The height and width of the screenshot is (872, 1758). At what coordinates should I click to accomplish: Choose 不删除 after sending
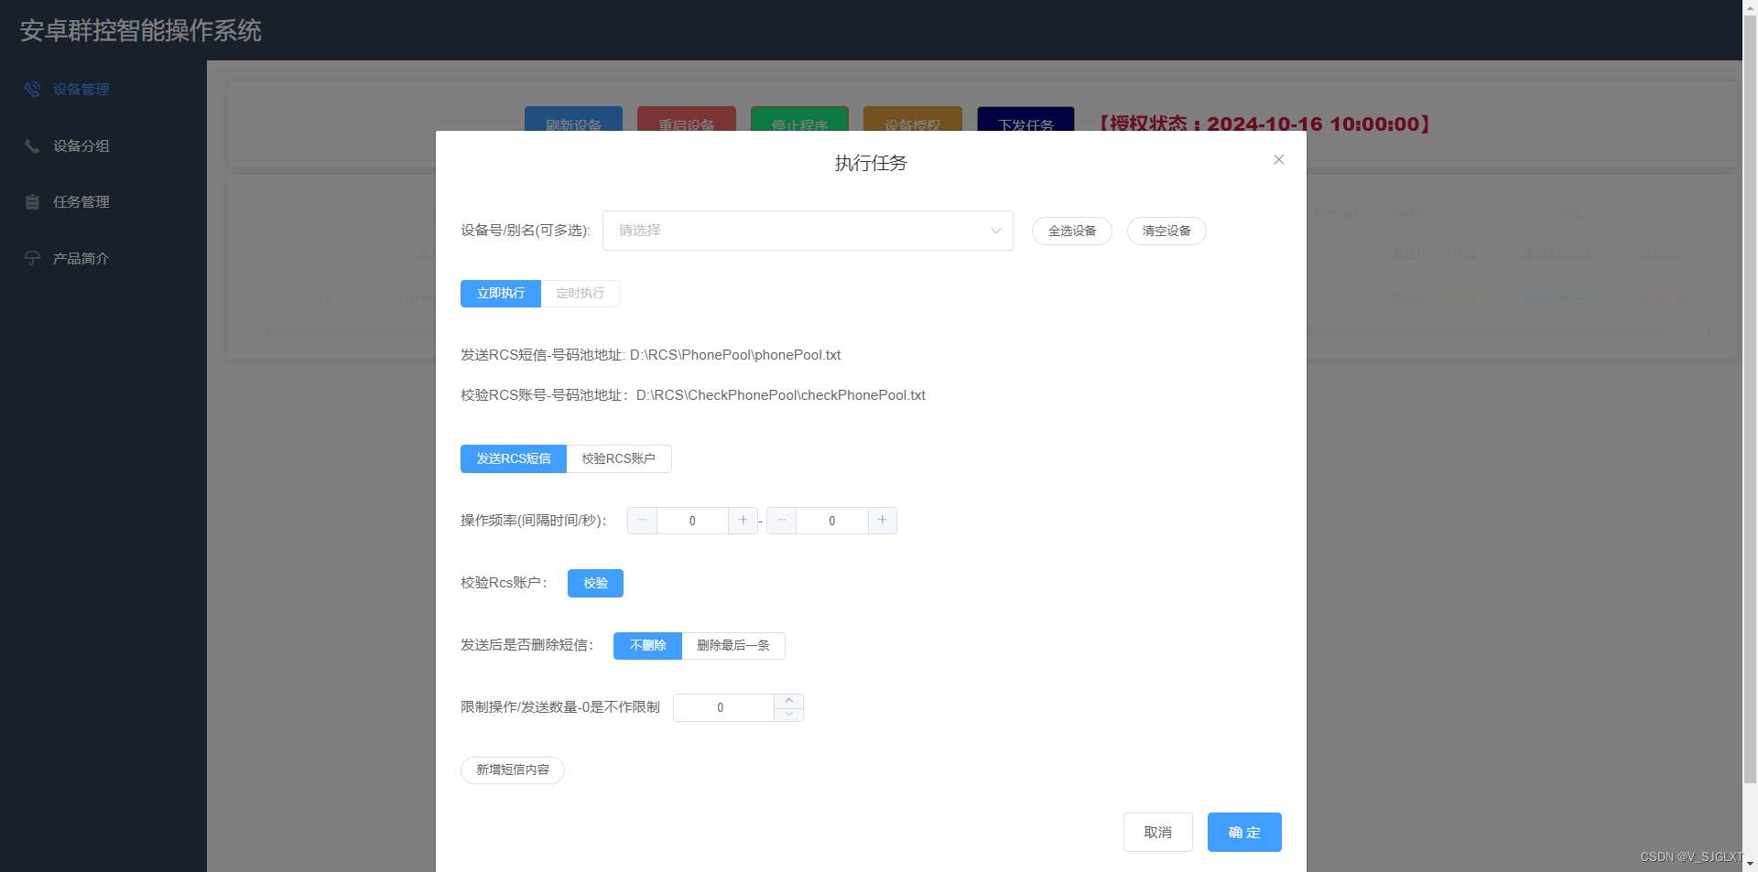click(x=647, y=645)
